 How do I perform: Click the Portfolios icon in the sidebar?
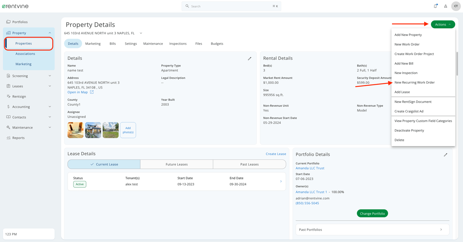pyautogui.click(x=8, y=21)
